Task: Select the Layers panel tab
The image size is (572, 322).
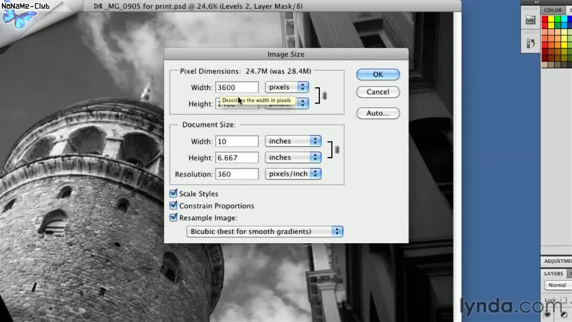Action: pos(554,274)
